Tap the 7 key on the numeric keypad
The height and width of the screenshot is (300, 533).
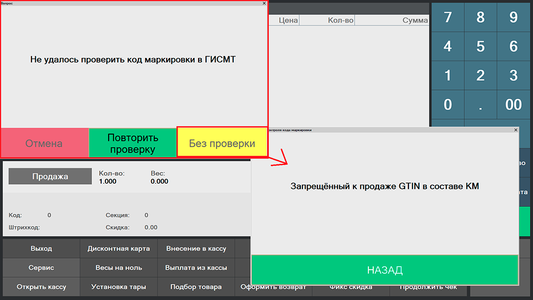pos(447,18)
